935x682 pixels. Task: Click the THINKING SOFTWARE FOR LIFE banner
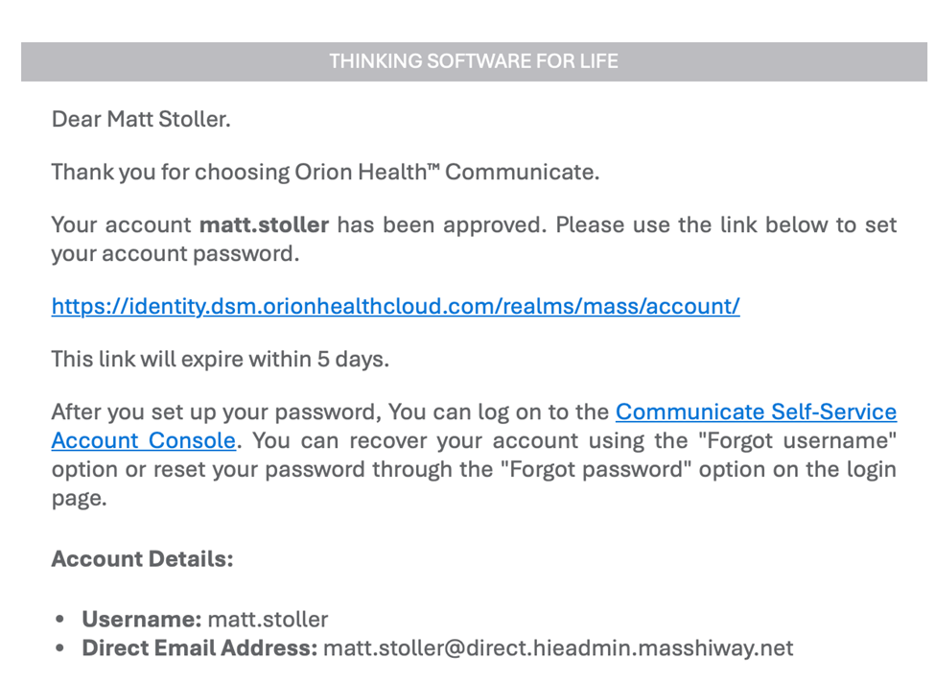point(474,61)
